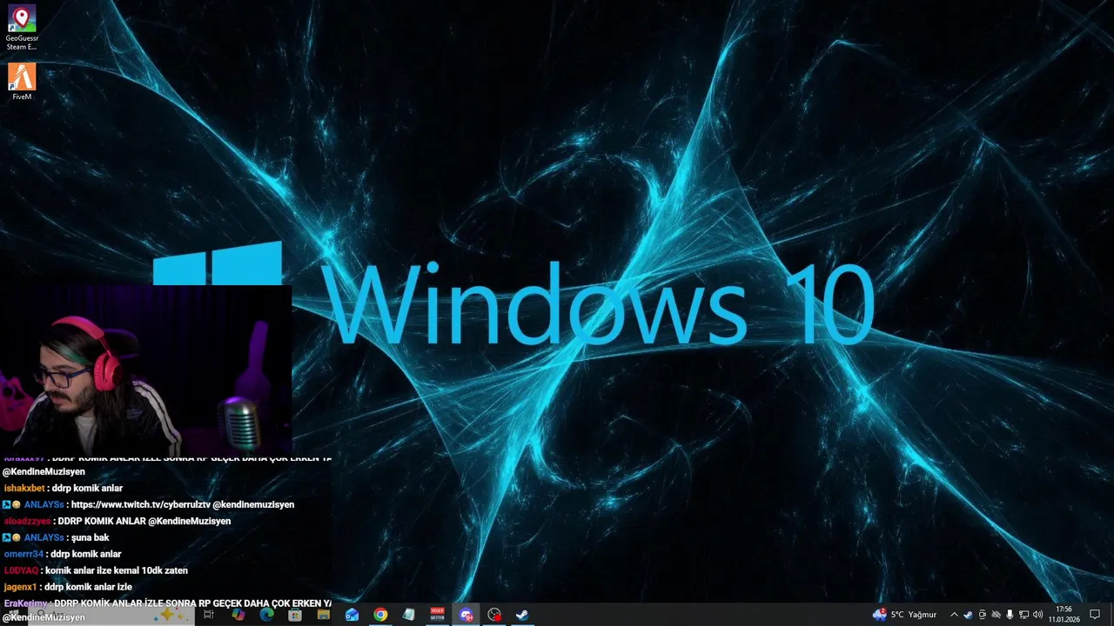The width and height of the screenshot is (1114, 626).
Task: Click username jagenx1 in chat
Action: 21,587
